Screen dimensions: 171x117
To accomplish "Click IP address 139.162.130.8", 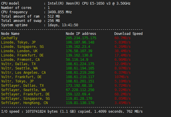I will click(79, 55).
